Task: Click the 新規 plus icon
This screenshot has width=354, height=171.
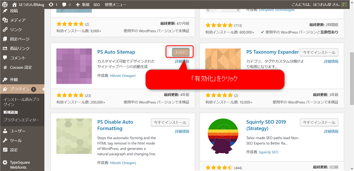Action: click(78, 4)
